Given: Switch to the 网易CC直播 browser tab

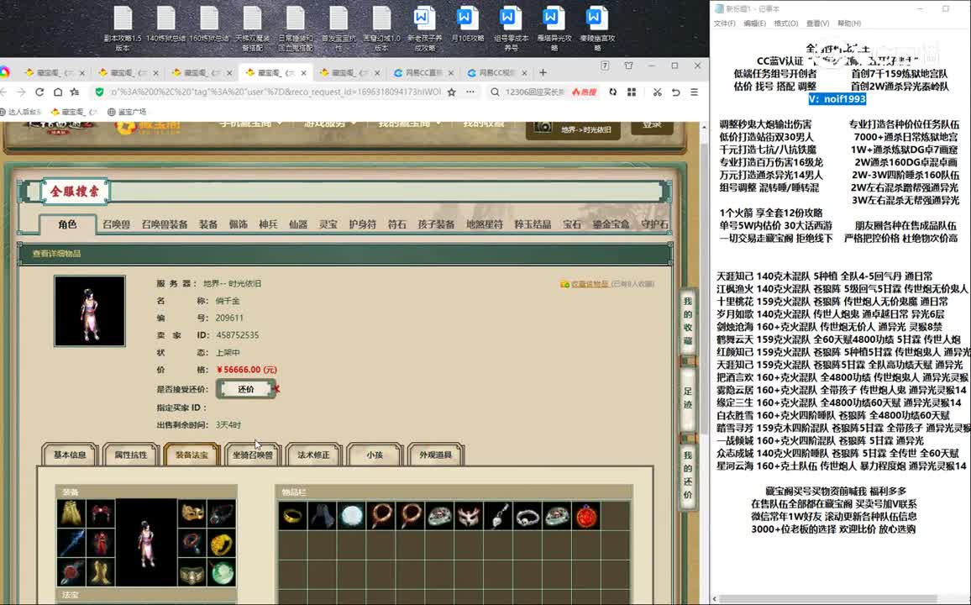Looking at the screenshot, I should tap(424, 72).
